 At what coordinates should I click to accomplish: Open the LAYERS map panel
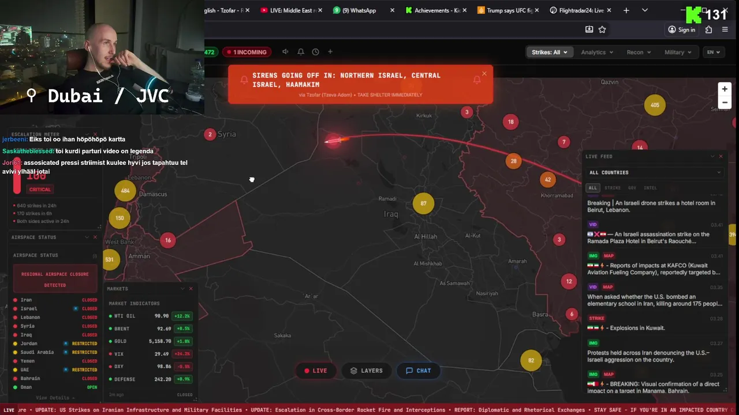click(x=366, y=371)
